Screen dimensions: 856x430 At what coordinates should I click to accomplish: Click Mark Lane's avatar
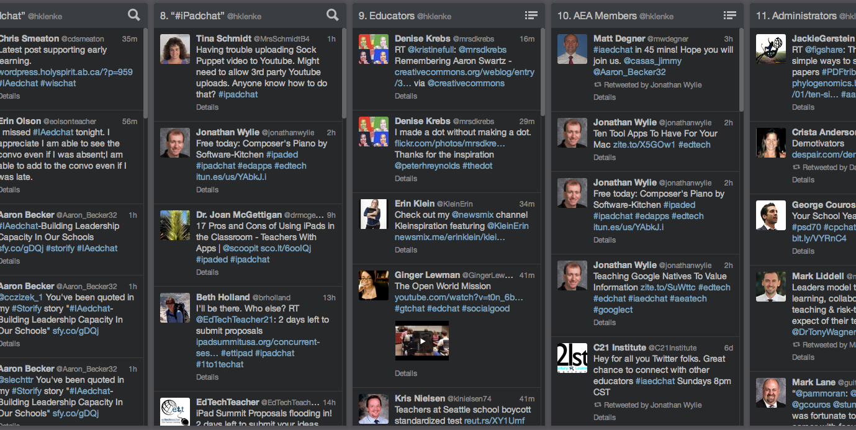point(771,393)
